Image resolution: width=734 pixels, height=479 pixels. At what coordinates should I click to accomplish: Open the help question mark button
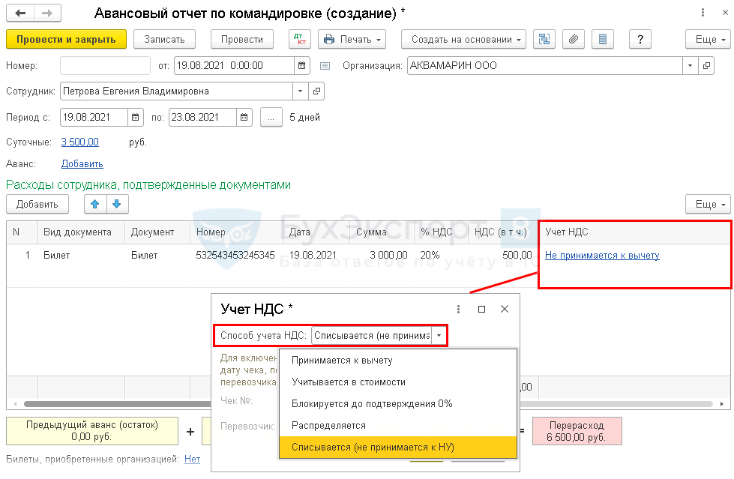tap(640, 39)
